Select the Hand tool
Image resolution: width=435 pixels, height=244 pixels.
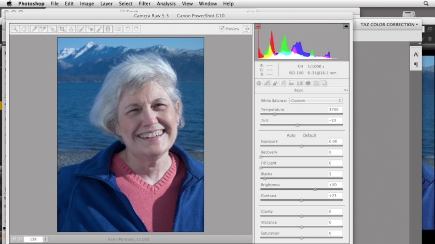pyautogui.click(x=24, y=29)
